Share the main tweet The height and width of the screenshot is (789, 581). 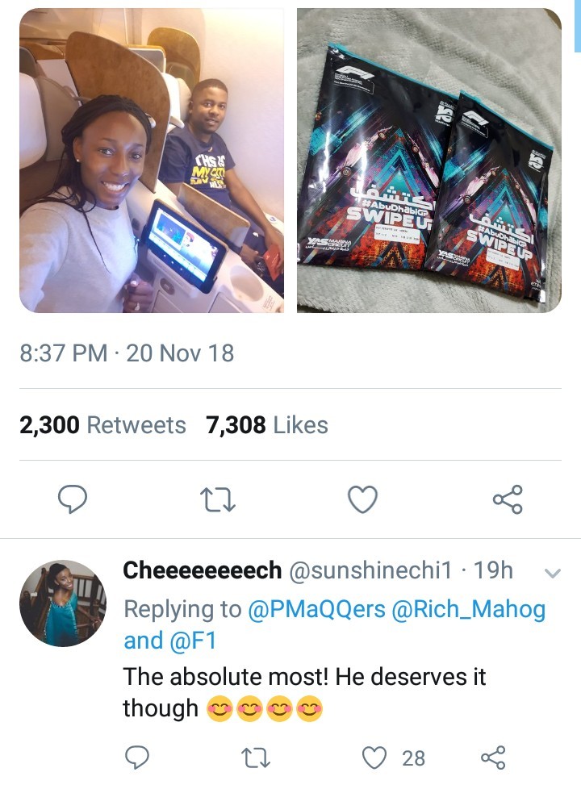(x=508, y=499)
